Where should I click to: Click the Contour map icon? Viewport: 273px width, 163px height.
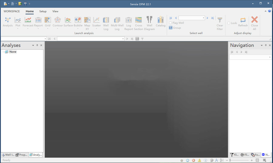point(58,20)
